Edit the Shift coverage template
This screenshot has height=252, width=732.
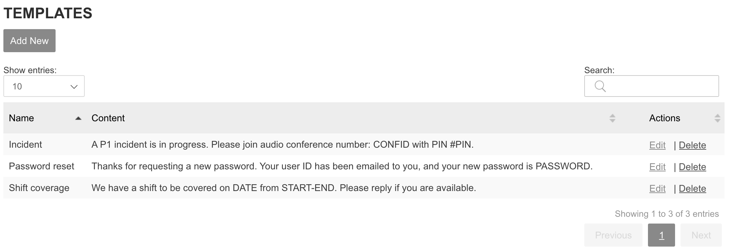click(x=657, y=189)
